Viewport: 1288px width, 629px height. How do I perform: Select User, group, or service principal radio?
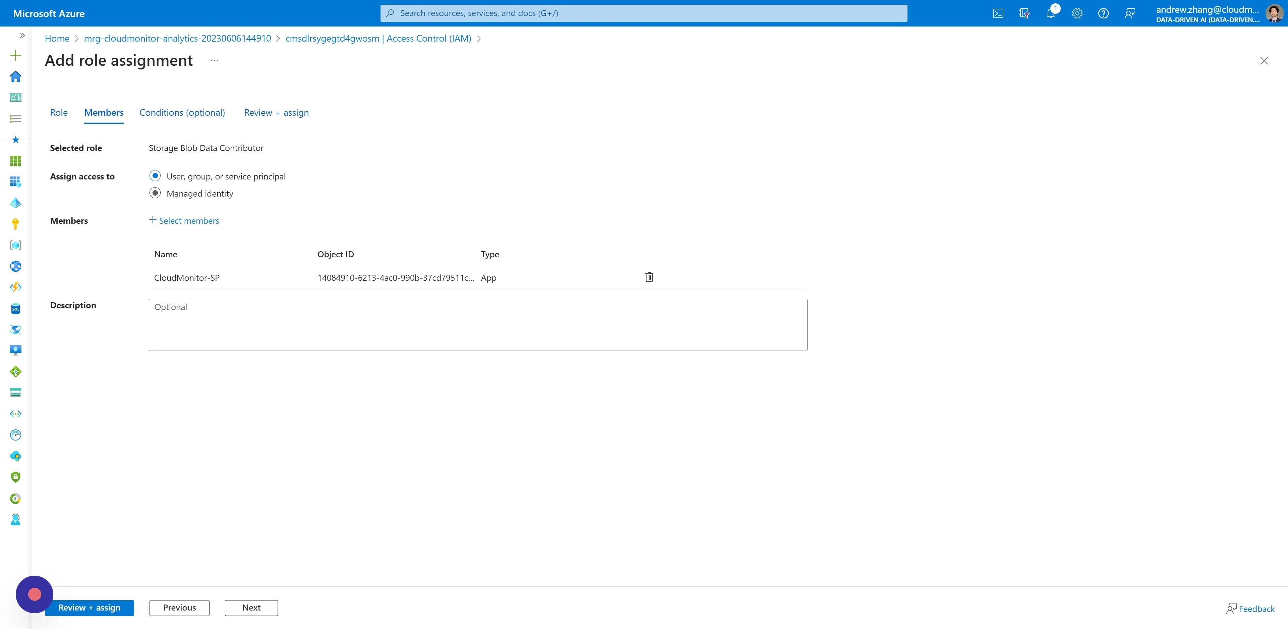[x=155, y=176]
